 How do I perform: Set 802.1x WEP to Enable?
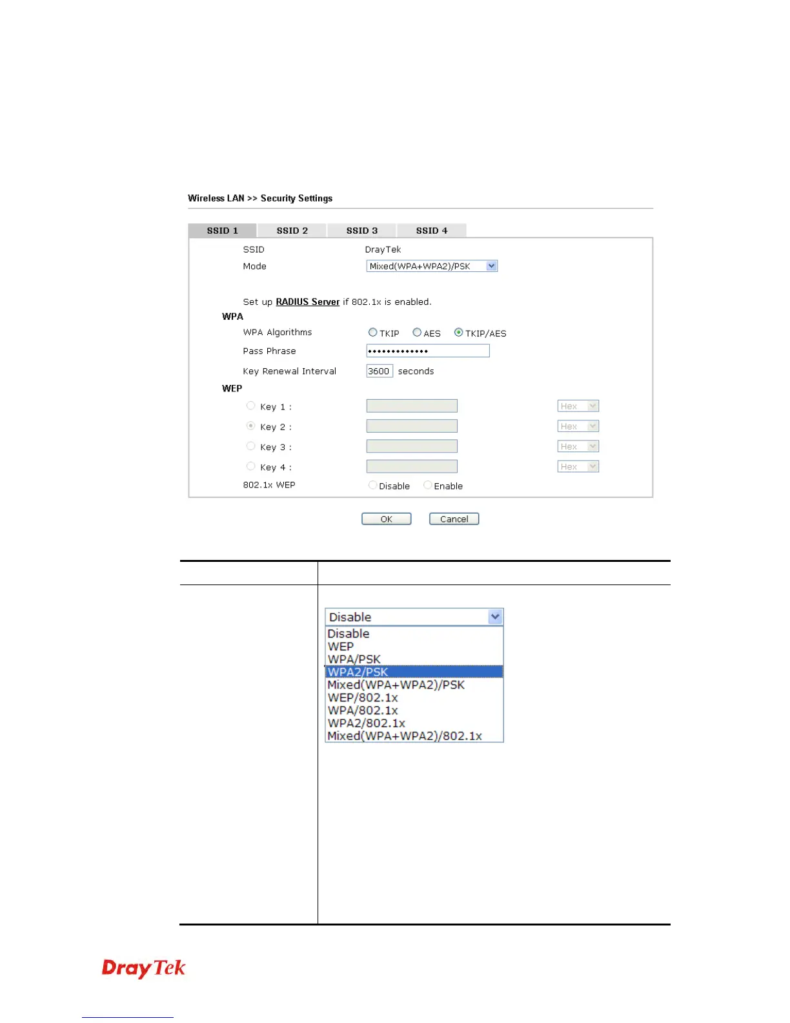tap(428, 485)
